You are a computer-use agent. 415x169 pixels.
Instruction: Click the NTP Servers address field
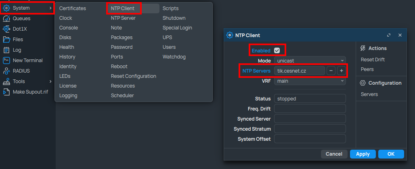(299, 71)
